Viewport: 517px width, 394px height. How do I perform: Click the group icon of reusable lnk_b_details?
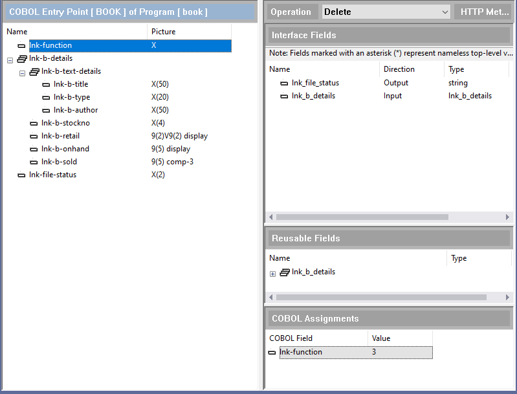point(284,272)
